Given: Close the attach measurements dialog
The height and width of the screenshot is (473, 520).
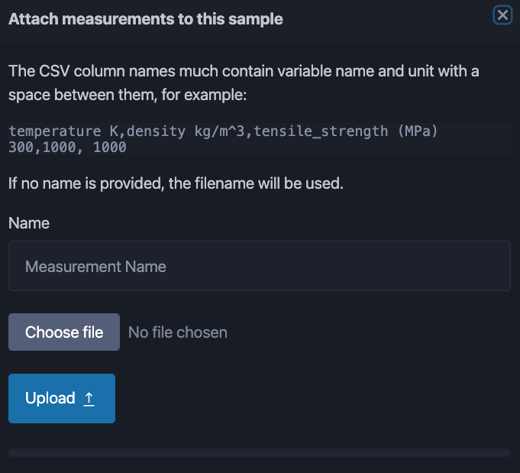Looking at the screenshot, I should point(502,15).
